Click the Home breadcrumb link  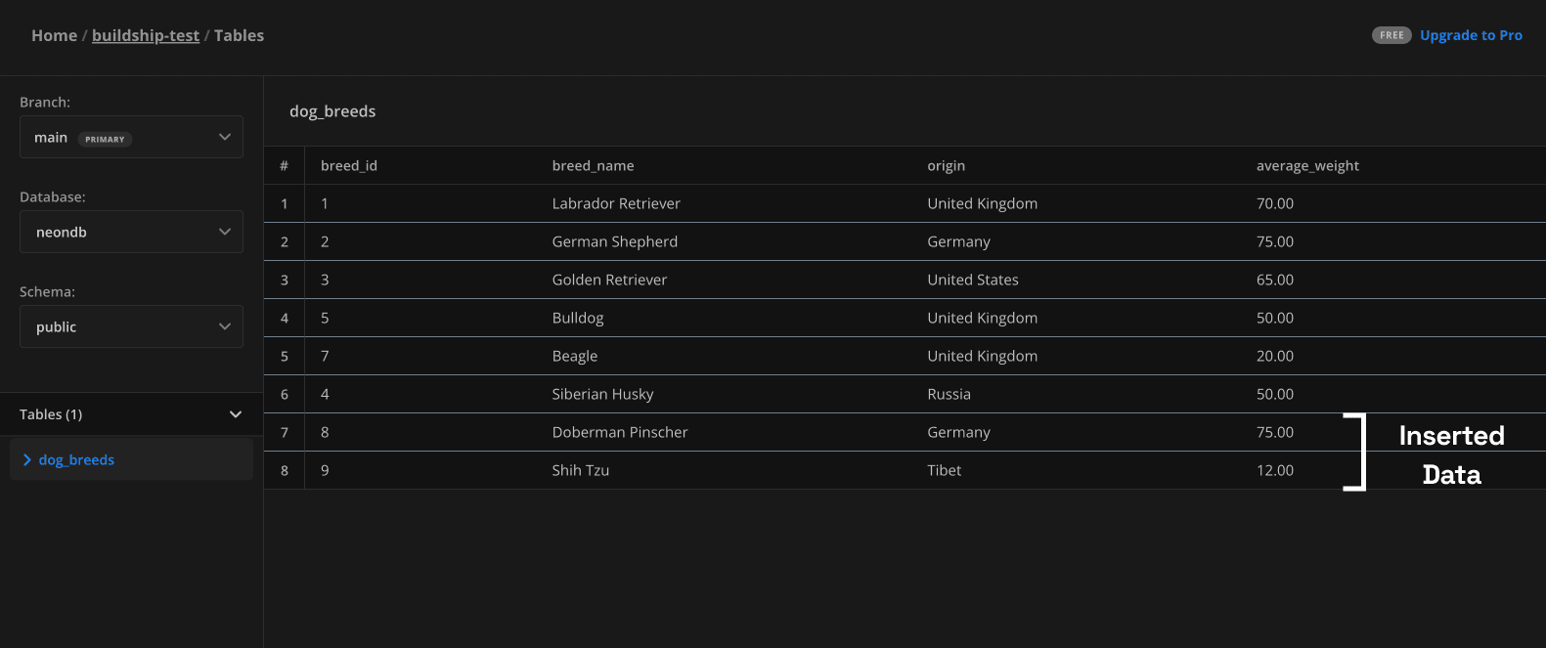click(x=54, y=36)
